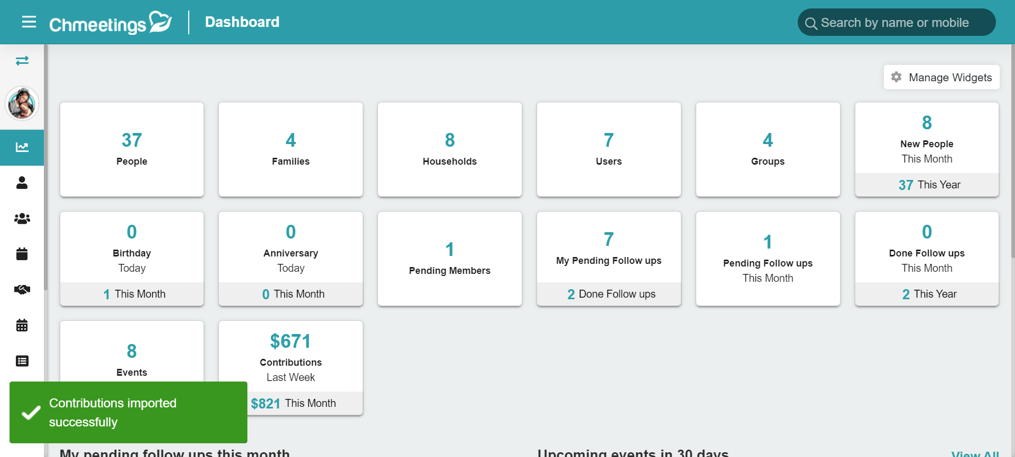1015x457 pixels.
Task: Click 37 This Year under New People
Action: point(927,185)
